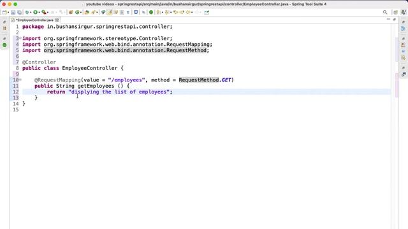Open the Debug configurations dropdown arrow
Viewport: 408px width, 229px height.
31,13
